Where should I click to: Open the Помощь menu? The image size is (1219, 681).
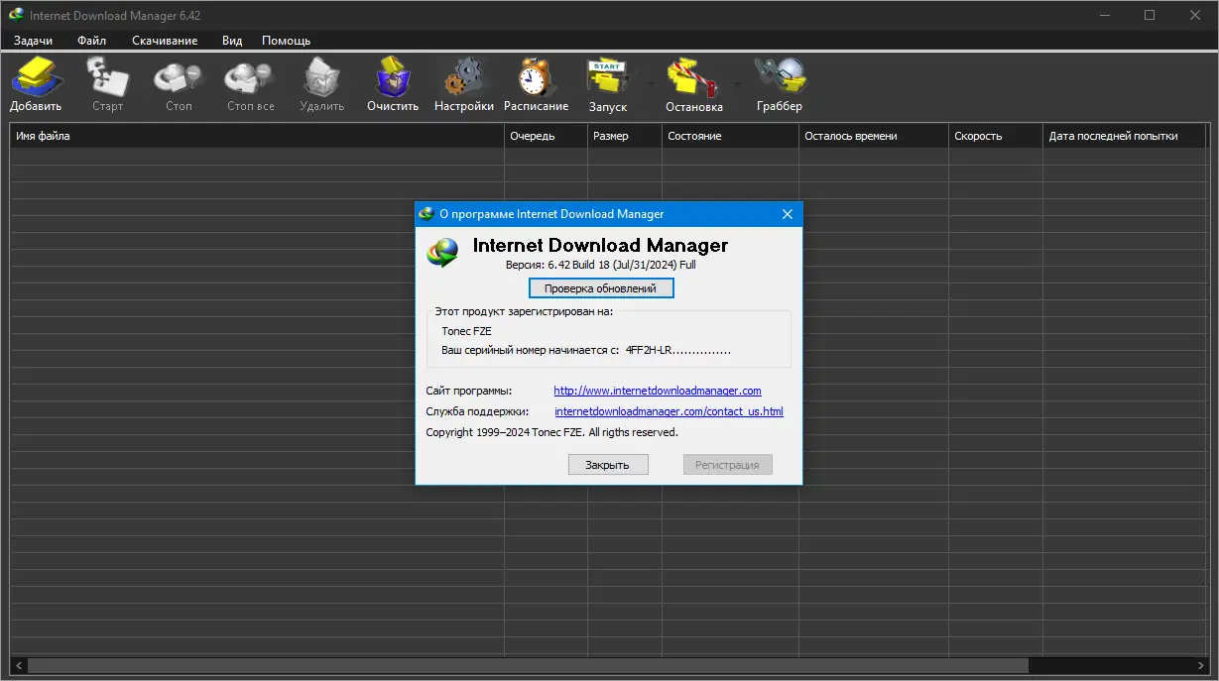[x=284, y=40]
